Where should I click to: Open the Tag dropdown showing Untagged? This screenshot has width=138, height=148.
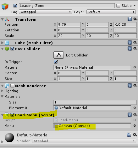46,12
